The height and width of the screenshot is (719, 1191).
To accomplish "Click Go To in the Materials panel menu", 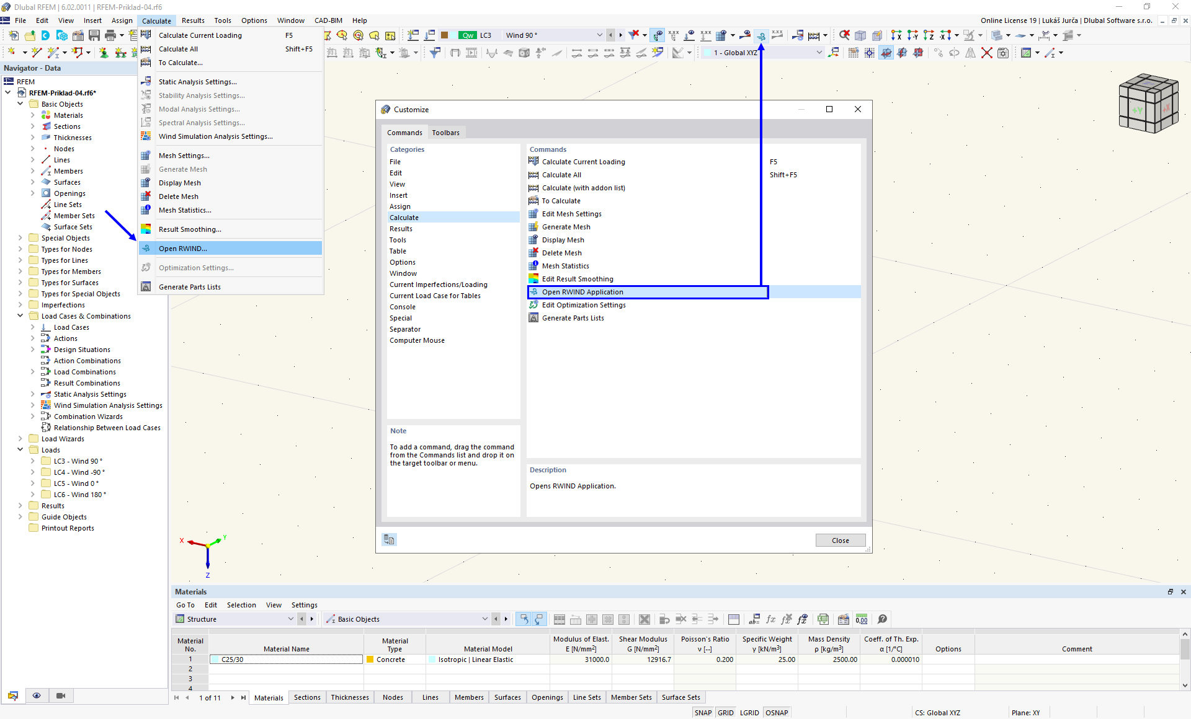I will pos(184,605).
